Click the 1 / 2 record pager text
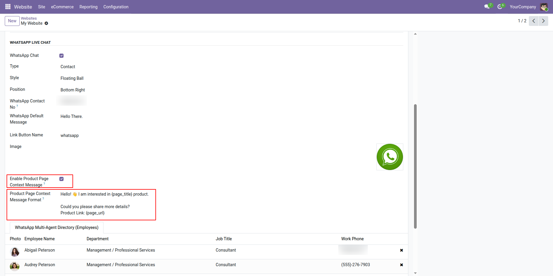 (522, 21)
